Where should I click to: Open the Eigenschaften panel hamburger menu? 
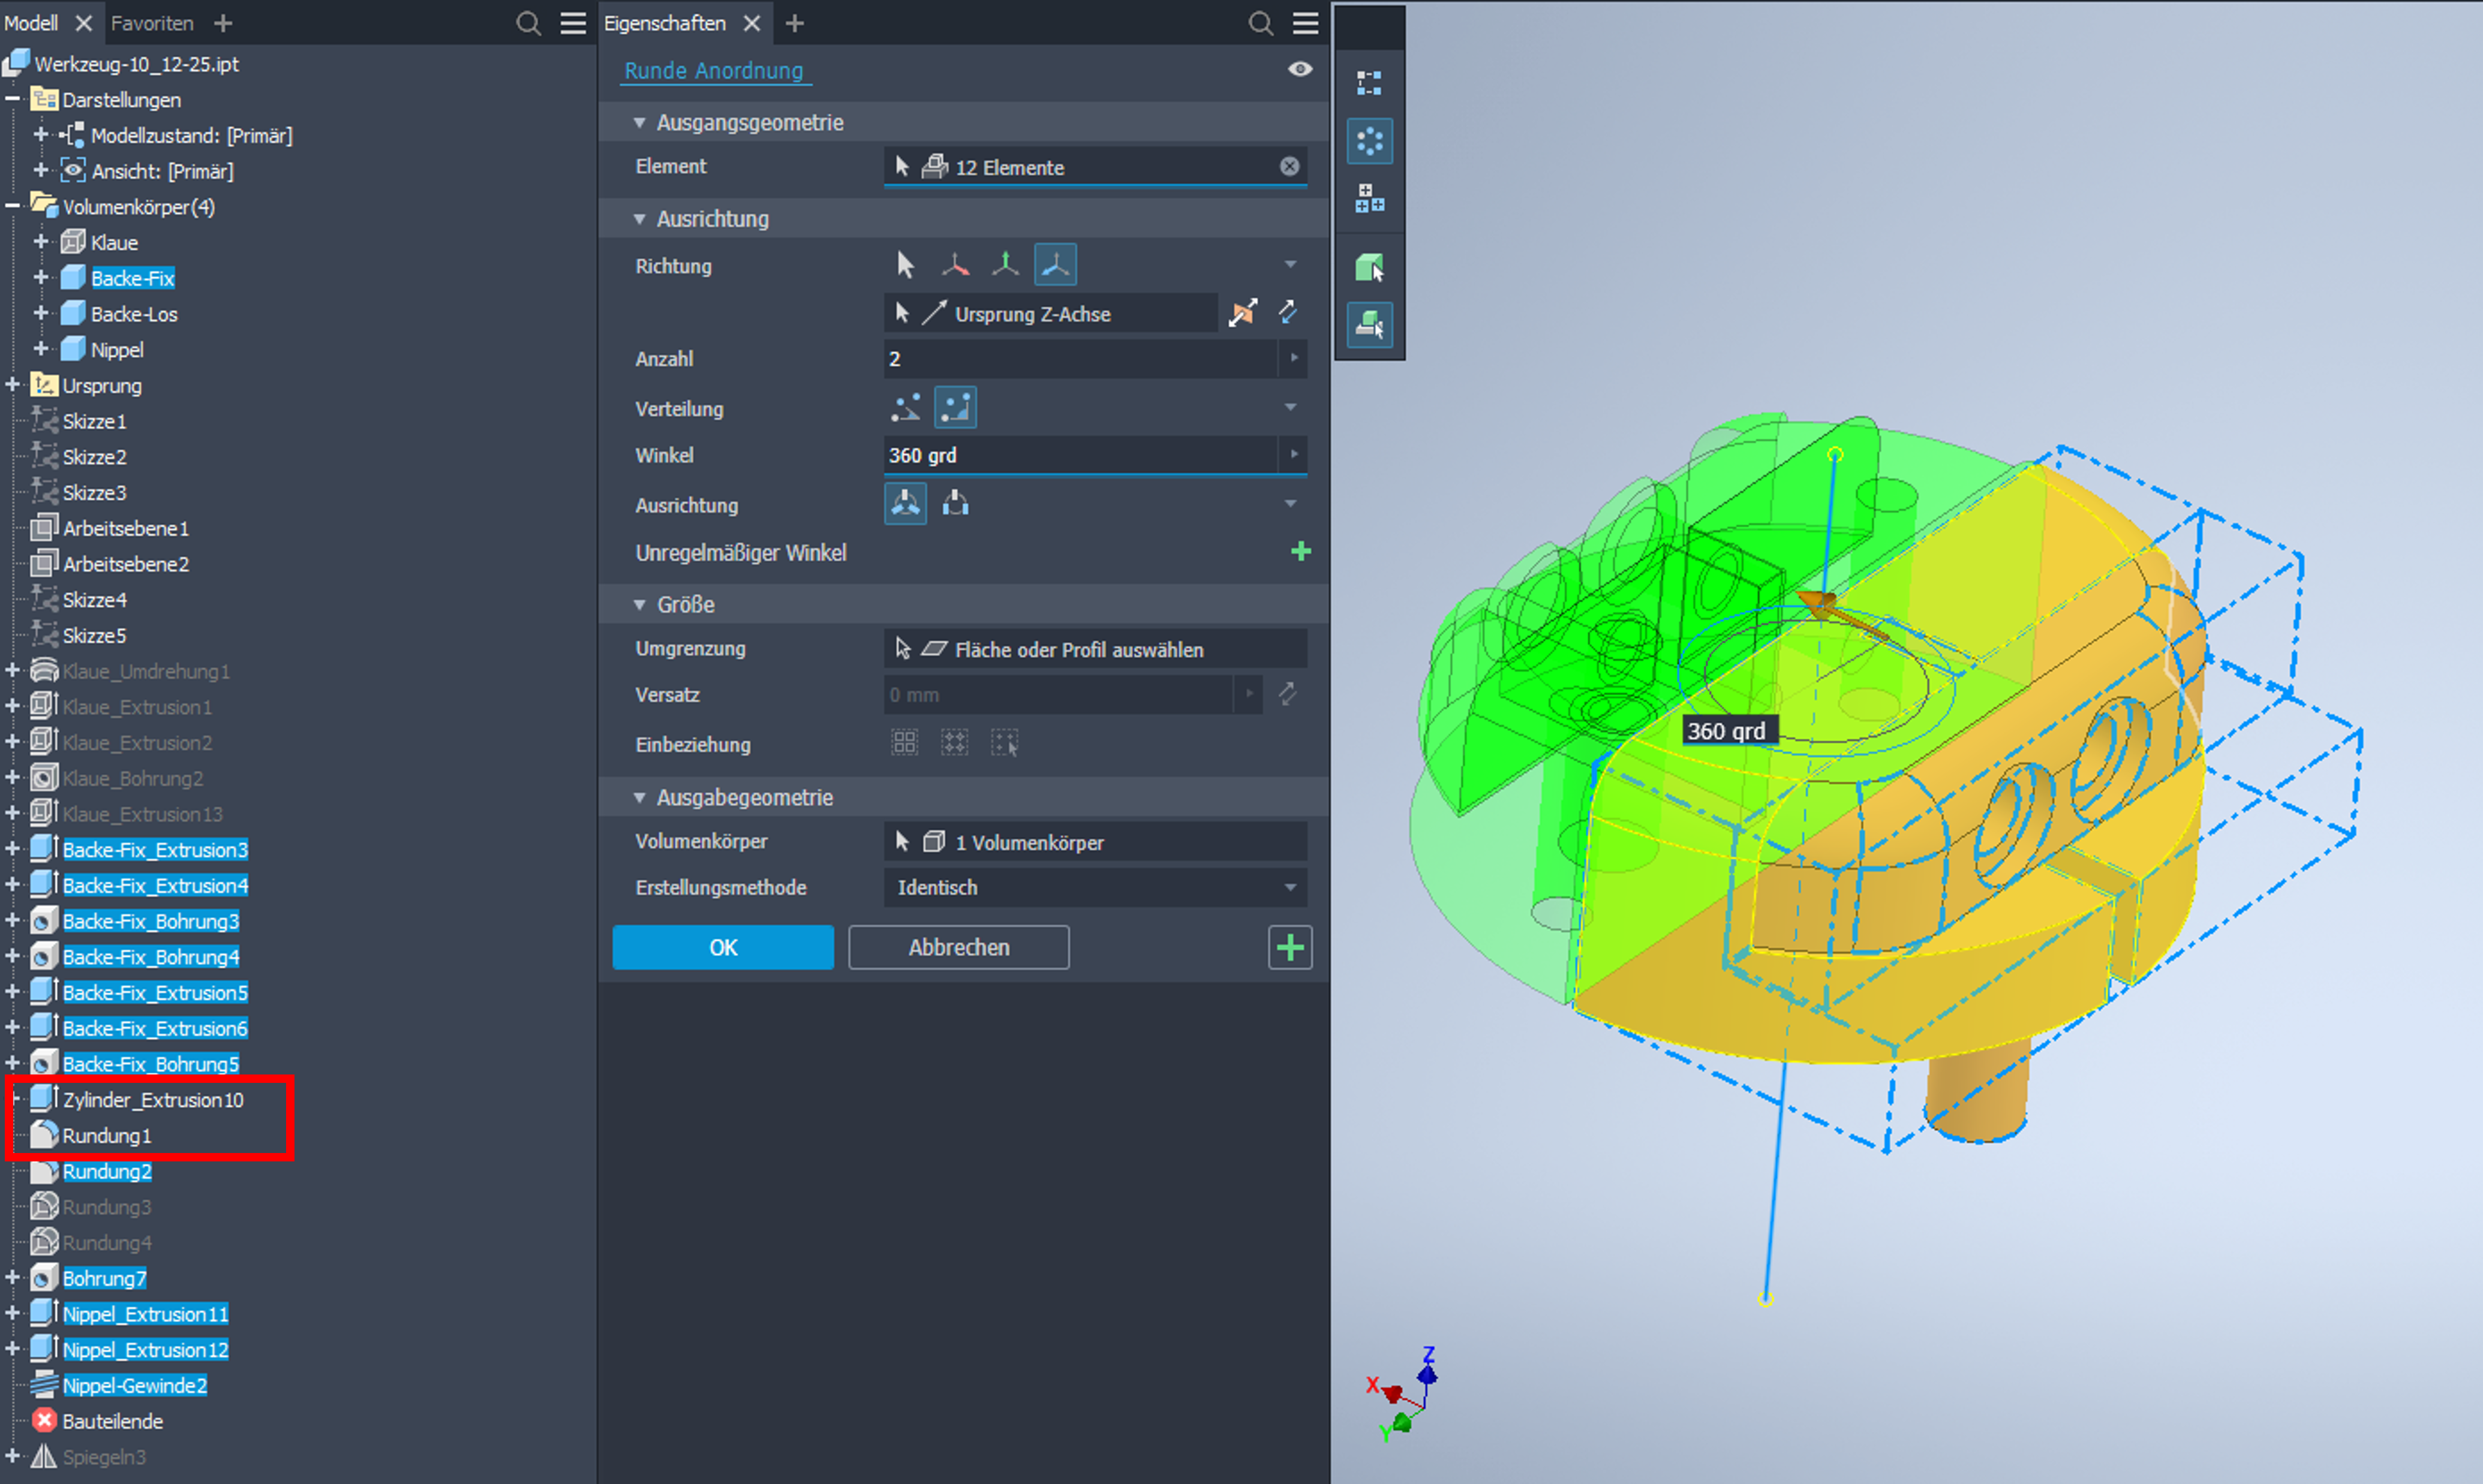coord(1305,23)
